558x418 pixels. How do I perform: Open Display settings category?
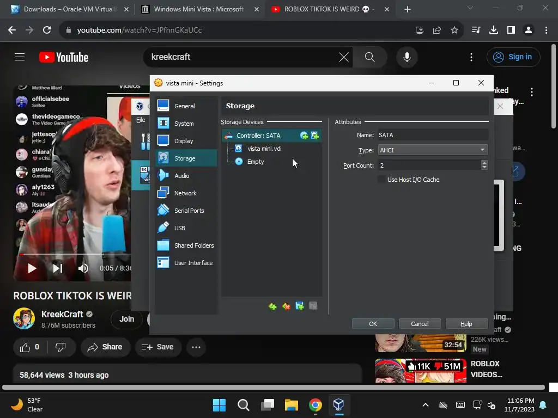186,141
